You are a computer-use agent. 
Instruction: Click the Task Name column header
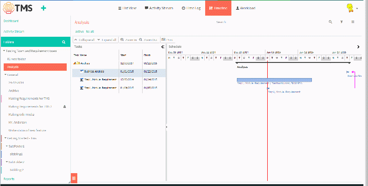coord(80,55)
